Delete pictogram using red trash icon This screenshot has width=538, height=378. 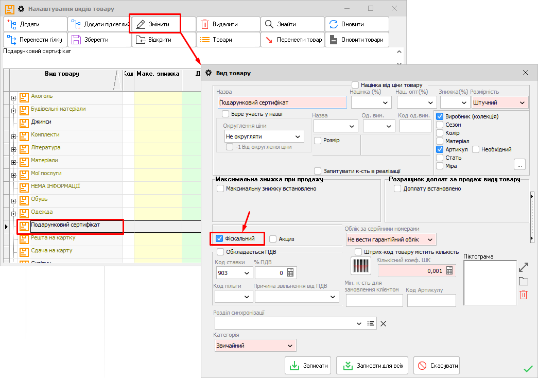[x=523, y=295]
